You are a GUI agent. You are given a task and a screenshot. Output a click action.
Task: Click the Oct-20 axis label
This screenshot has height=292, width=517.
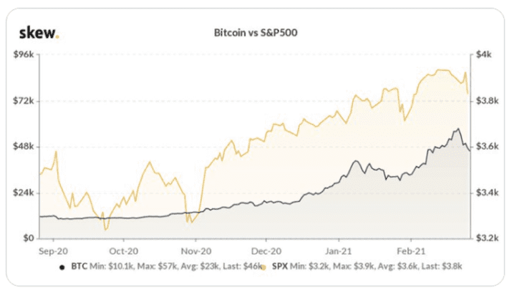coord(124,251)
